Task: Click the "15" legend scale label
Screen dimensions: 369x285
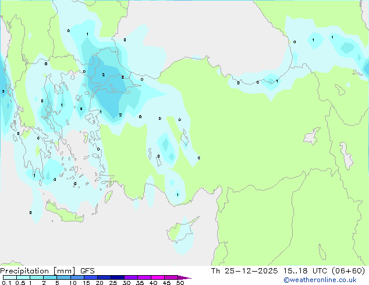Action: click(x=86, y=283)
